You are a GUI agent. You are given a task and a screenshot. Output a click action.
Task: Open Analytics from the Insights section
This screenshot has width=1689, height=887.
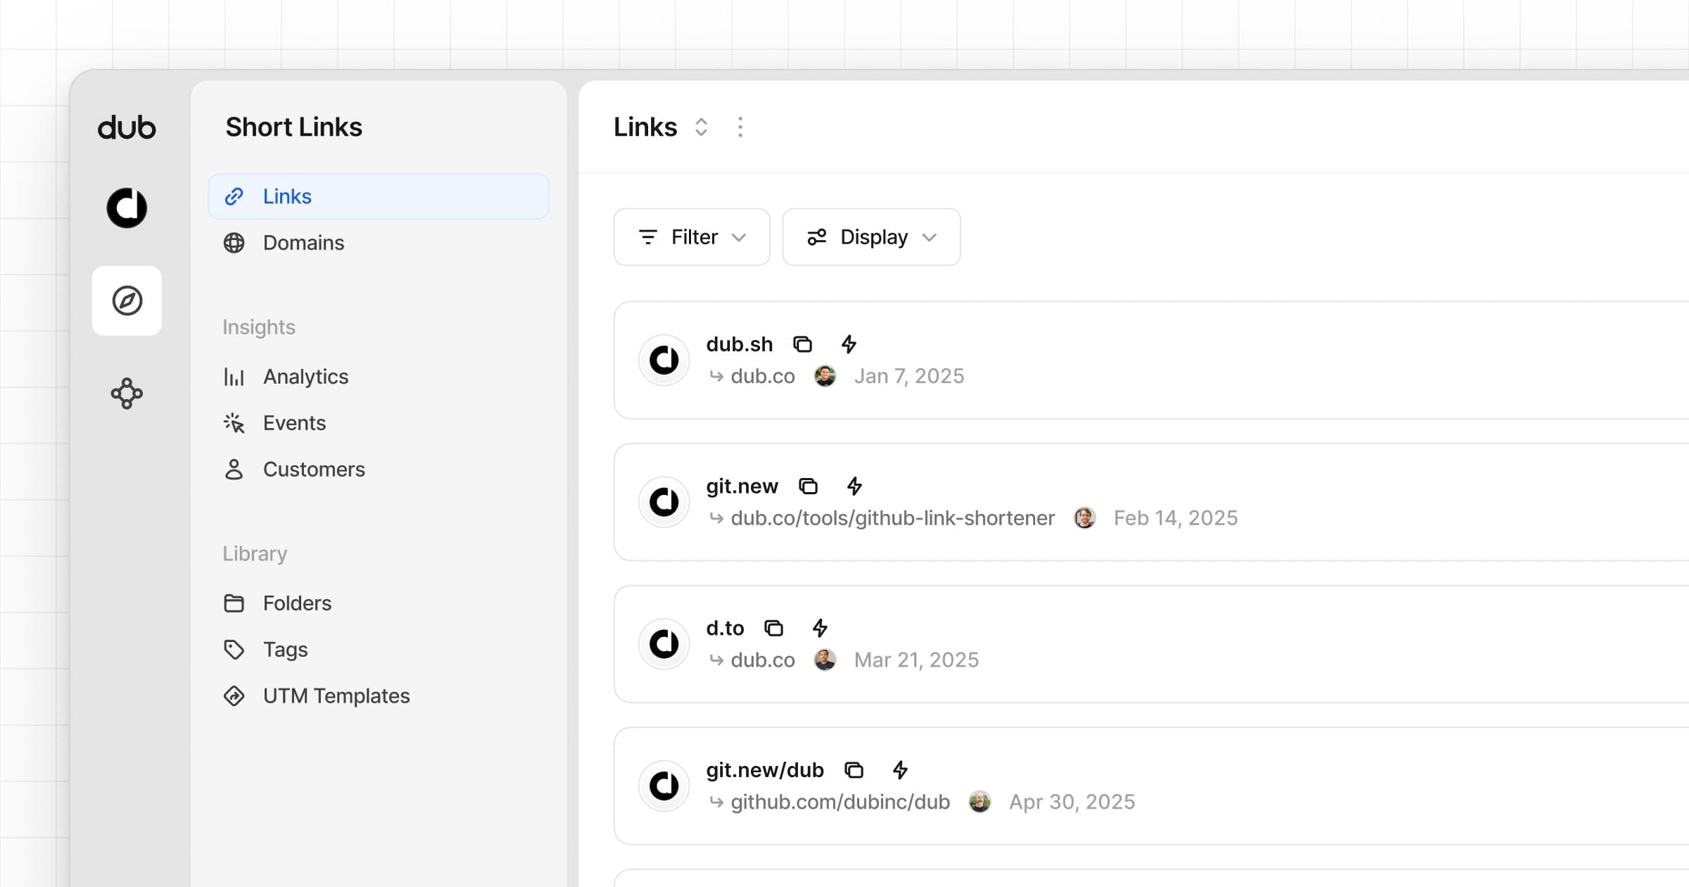305,376
